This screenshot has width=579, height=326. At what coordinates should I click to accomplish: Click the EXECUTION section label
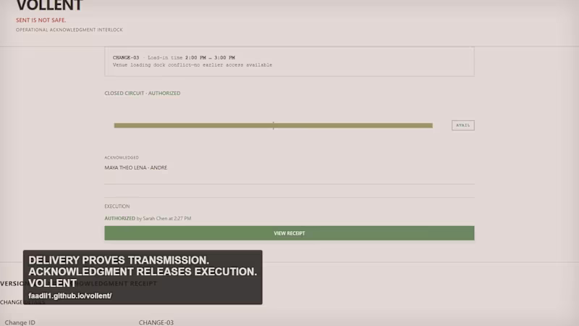(x=117, y=206)
